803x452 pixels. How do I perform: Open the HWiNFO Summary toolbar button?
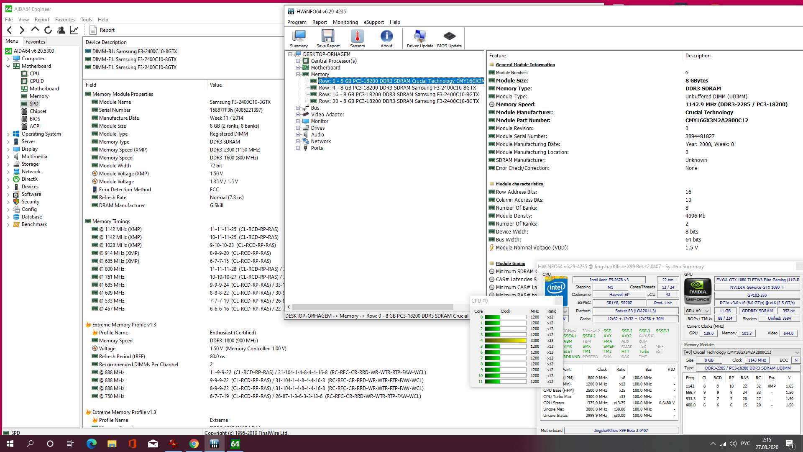coord(299,39)
